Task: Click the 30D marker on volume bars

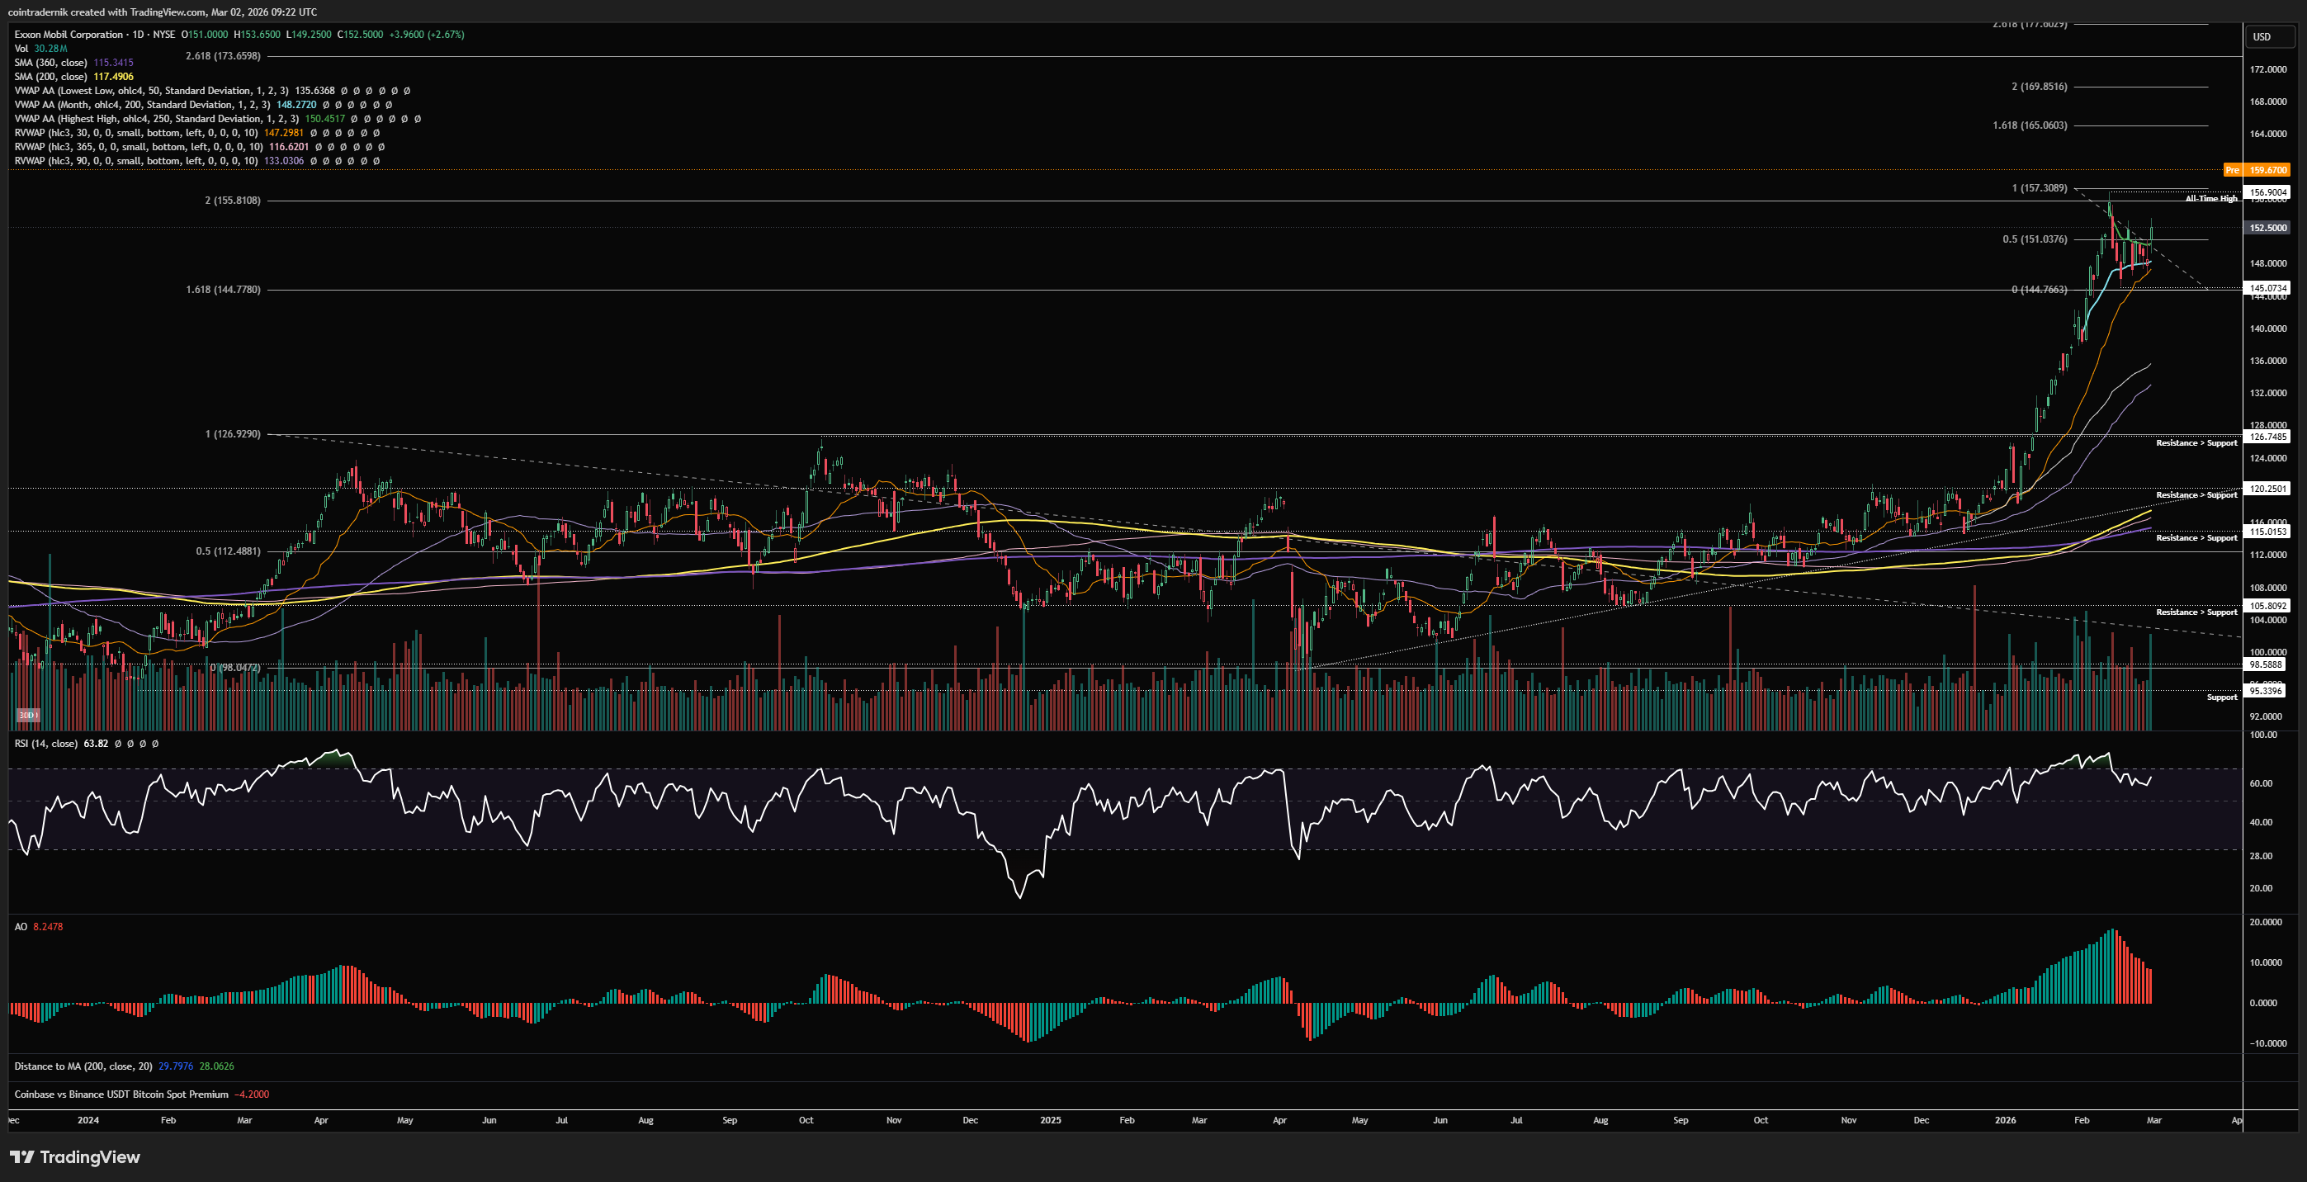Action: [x=28, y=715]
